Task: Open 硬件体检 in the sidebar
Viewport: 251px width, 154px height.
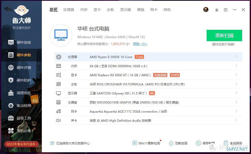Action: tap(19, 42)
